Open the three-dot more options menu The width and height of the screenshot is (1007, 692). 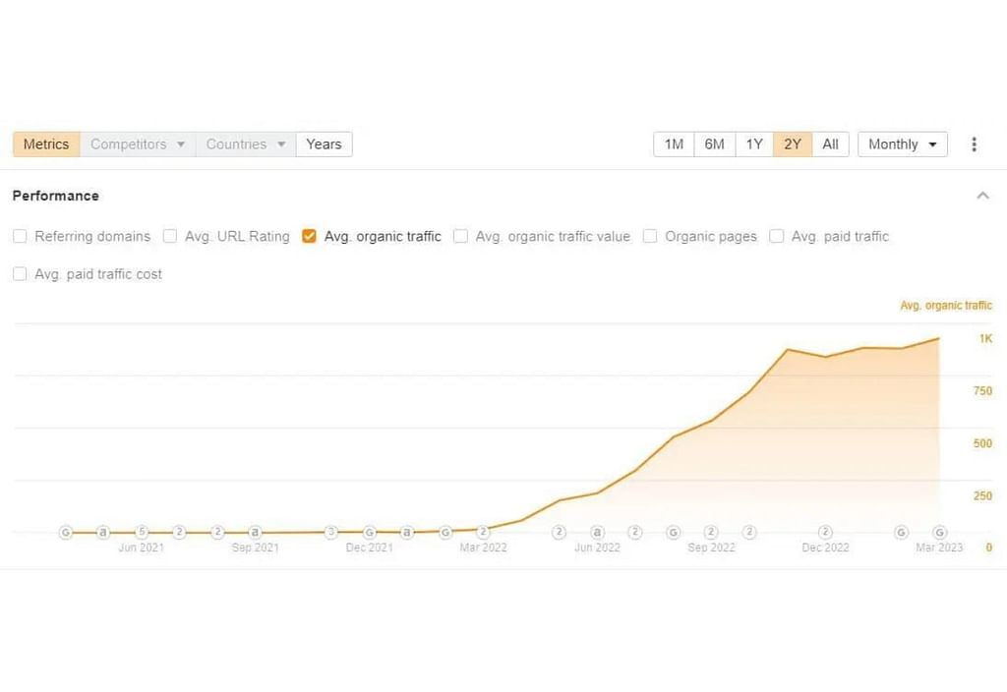(x=974, y=144)
